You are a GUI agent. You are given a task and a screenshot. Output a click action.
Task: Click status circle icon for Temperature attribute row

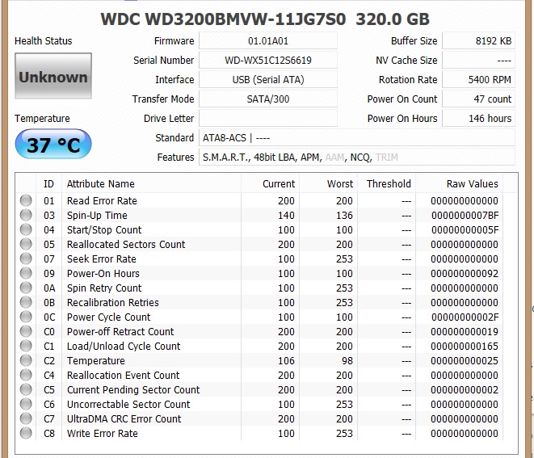[26, 360]
